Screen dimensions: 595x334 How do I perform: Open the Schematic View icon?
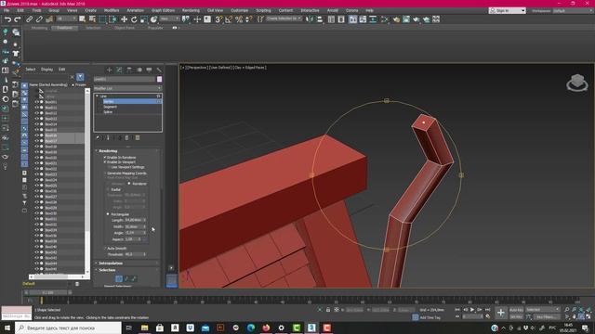pos(373,19)
